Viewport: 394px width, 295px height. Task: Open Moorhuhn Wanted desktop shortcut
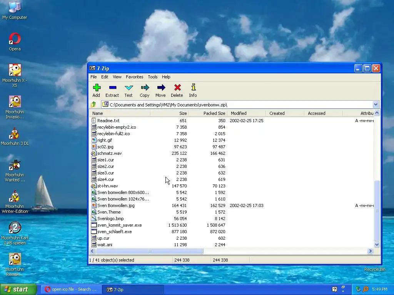(15, 170)
